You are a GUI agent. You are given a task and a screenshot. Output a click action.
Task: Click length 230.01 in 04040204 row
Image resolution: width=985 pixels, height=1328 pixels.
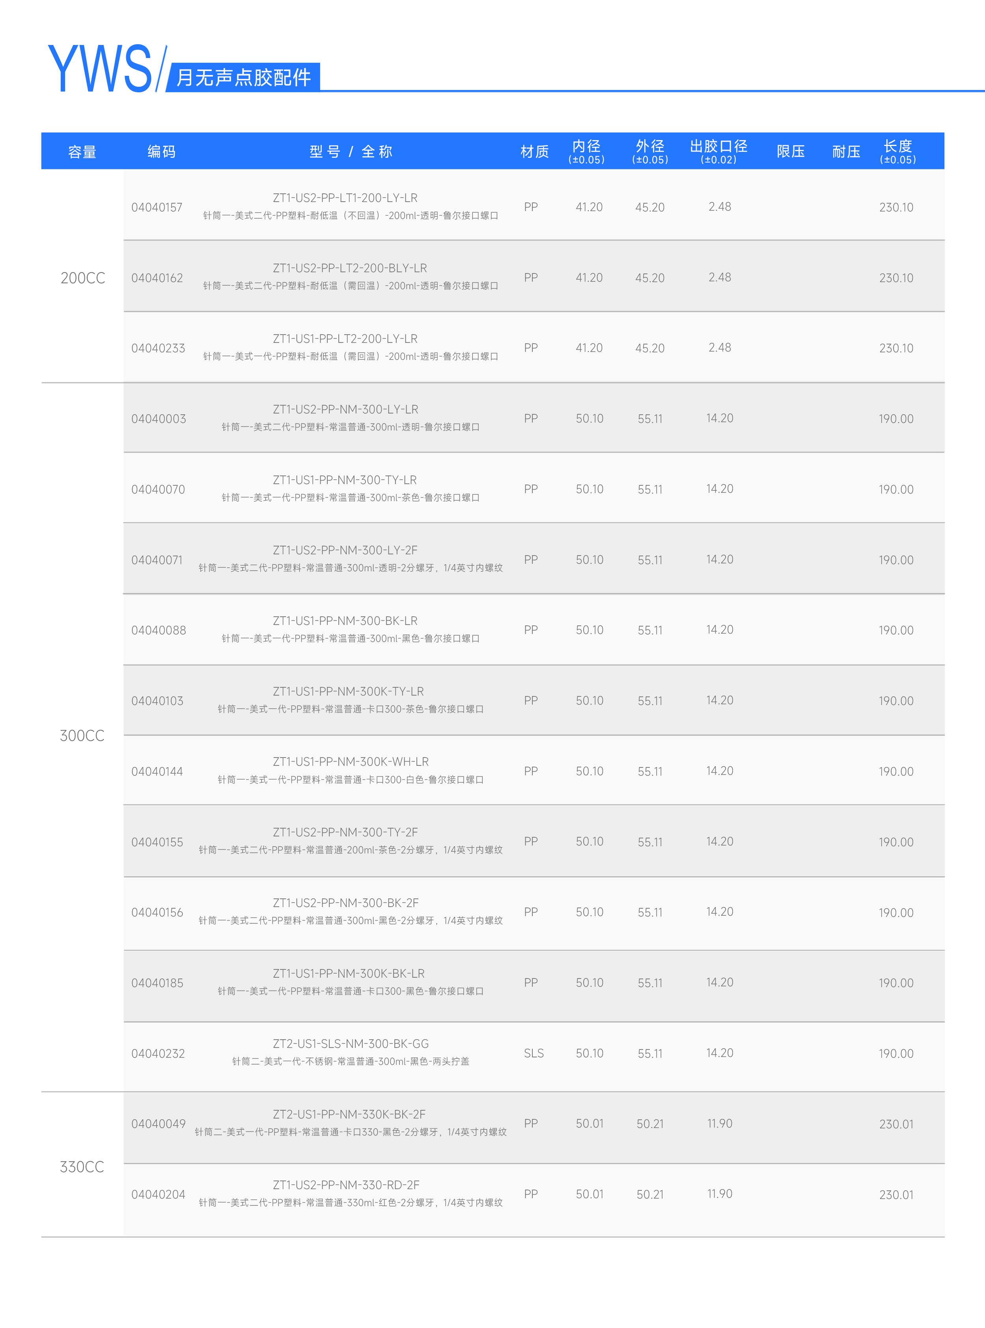point(896,1195)
